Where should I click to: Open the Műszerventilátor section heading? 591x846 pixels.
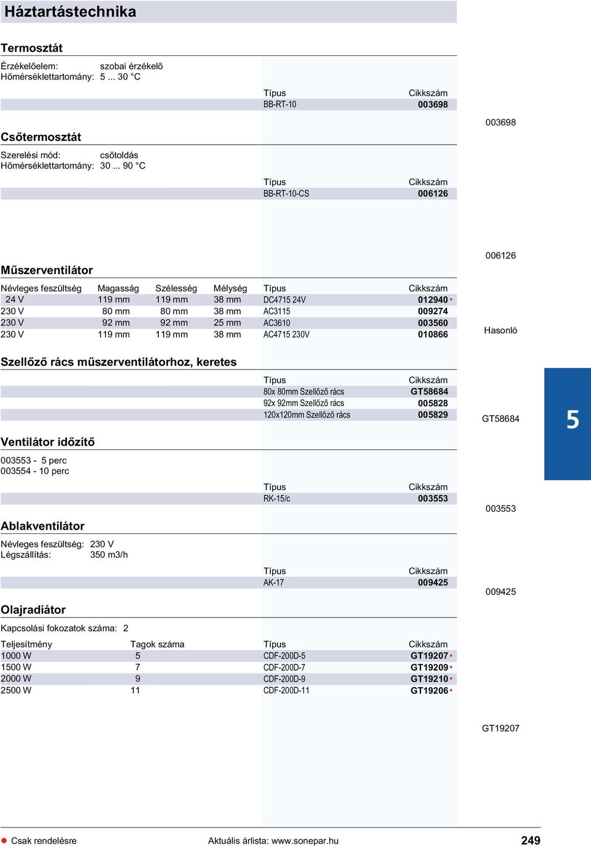tap(47, 270)
